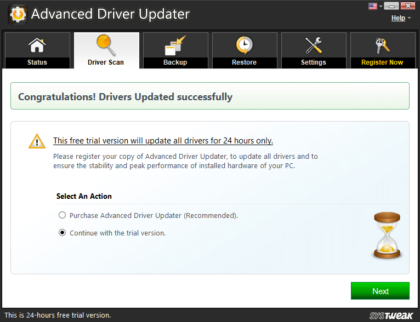Click the magnifying glass Driver Scan icon
The width and height of the screenshot is (420, 322).
(x=106, y=45)
